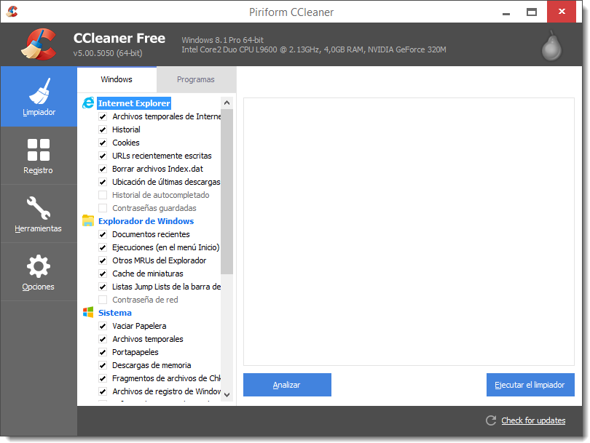Click the refresh icon beside Check for updates

pos(491,420)
